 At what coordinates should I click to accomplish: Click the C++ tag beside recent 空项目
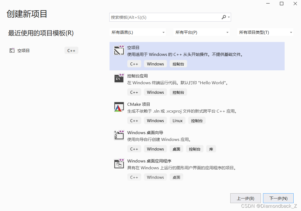[71, 50]
